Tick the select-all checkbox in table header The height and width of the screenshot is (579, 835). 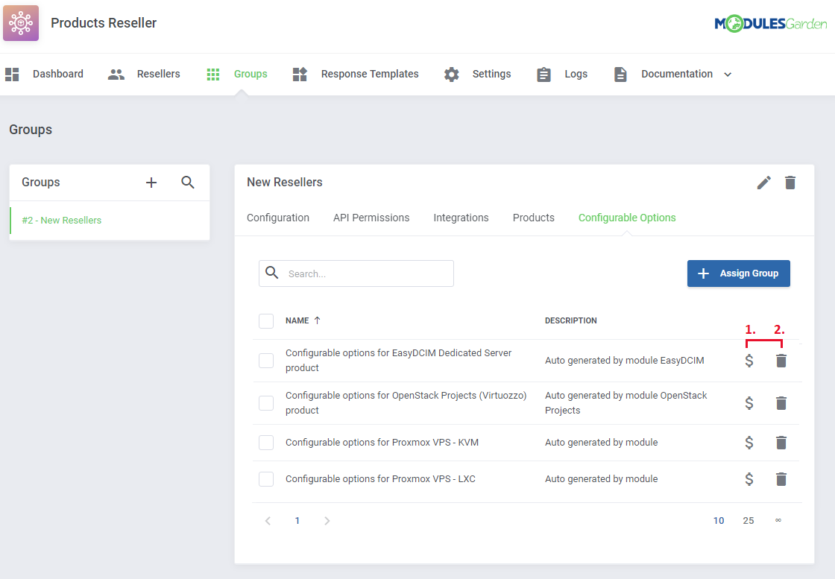tap(266, 321)
